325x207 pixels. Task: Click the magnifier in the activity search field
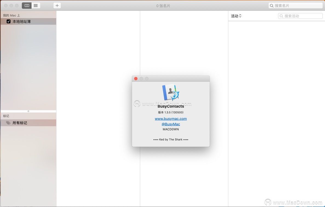(281, 16)
